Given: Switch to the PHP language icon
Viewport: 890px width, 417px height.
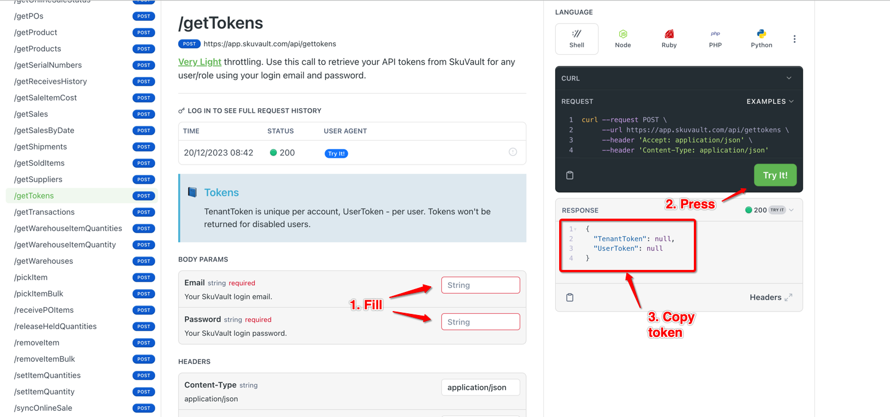Looking at the screenshot, I should tap(715, 34).
